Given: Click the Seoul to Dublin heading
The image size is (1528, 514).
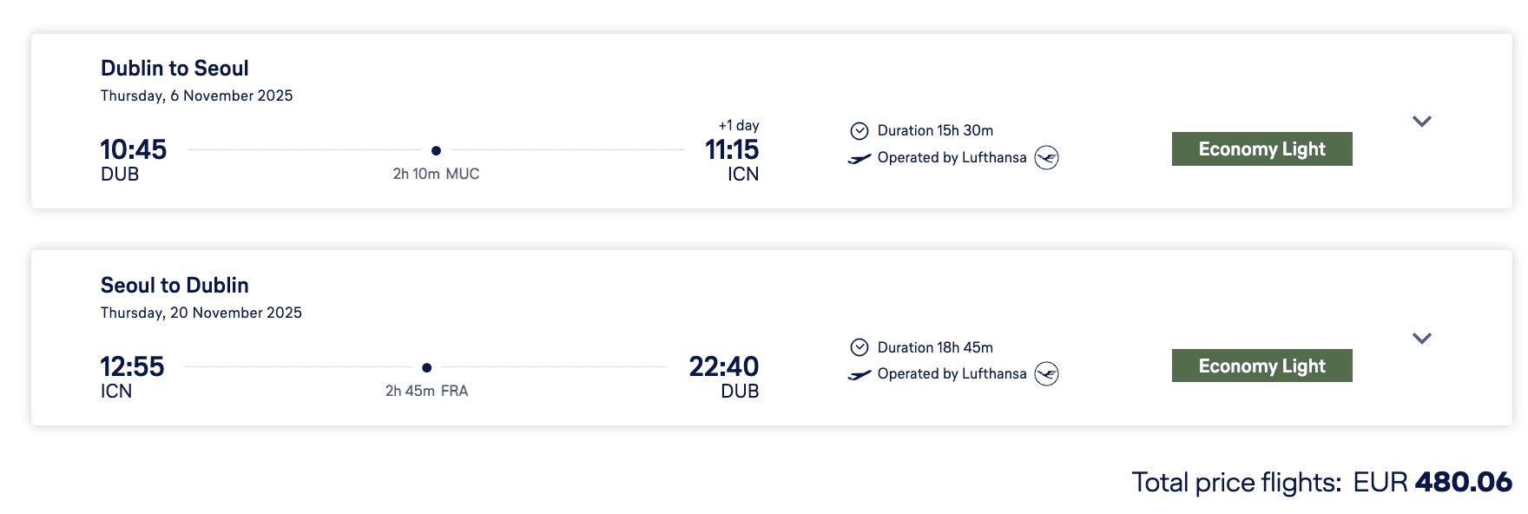Looking at the screenshot, I should click(175, 286).
